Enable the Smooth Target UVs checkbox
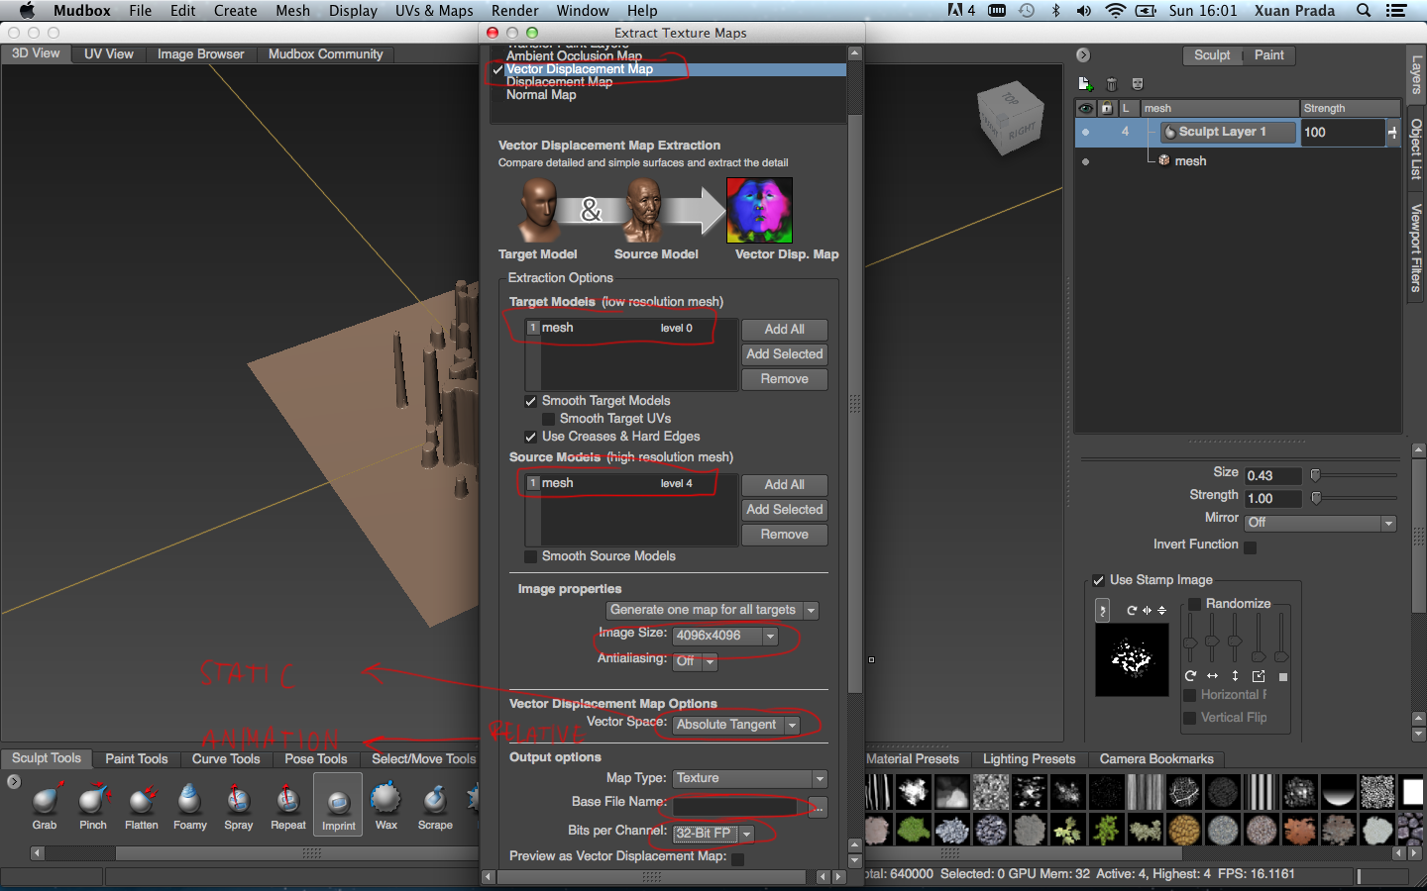 (x=548, y=419)
